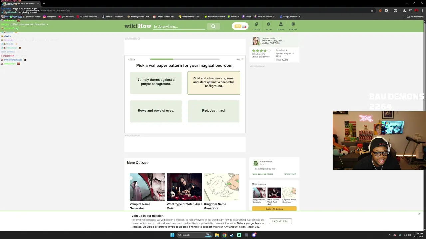
Task: Click More success stories link
Action: tap(262, 174)
